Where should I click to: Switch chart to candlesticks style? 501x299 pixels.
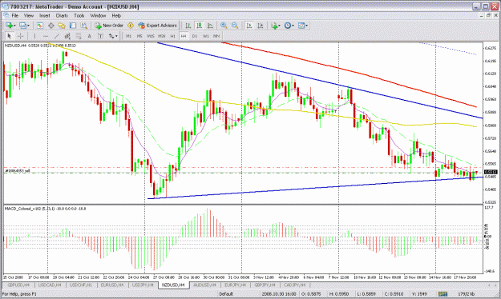pyautogui.click(x=200, y=26)
